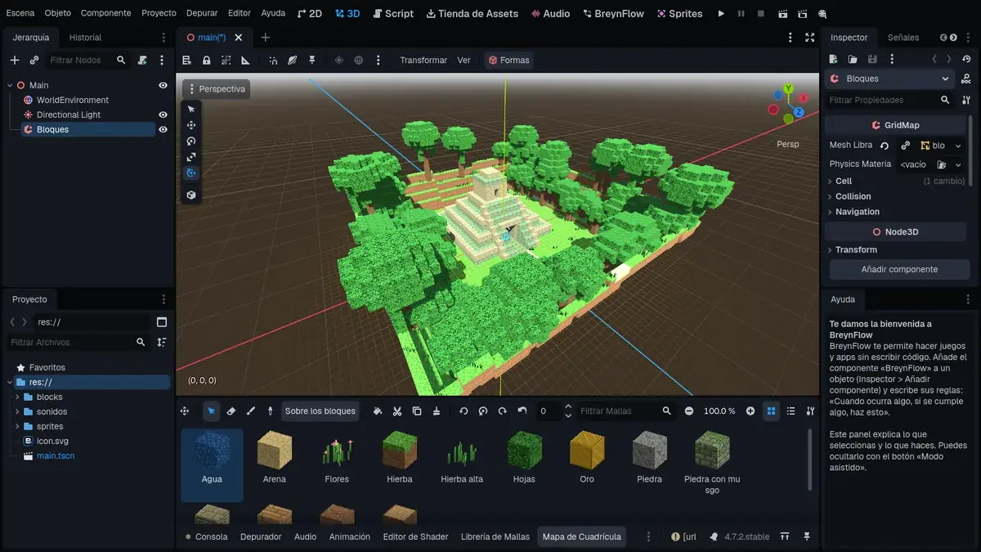Select main.tscn in the file list
This screenshot has width=981, height=552.
pyautogui.click(x=56, y=456)
